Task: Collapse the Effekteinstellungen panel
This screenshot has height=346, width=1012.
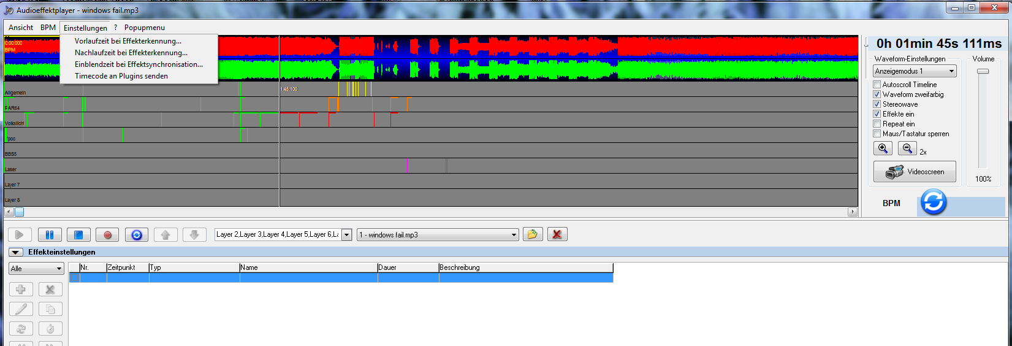Action: coord(16,252)
